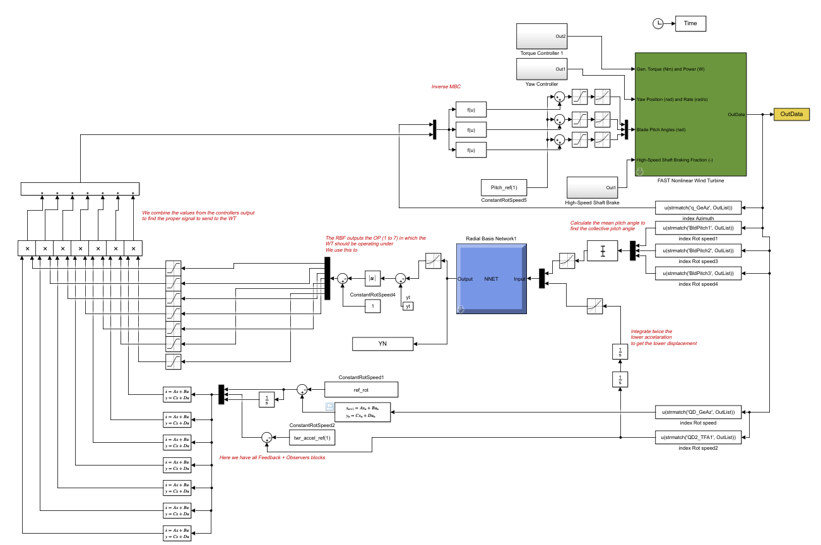Image resolution: width=821 pixels, height=545 pixels.
Task: Click the index Azimuth block label
Action: click(698, 218)
